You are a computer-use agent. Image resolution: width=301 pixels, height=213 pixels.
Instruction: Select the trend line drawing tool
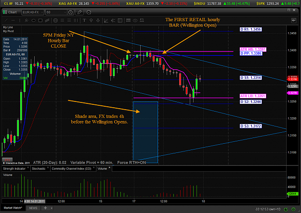[x=6, y=20]
